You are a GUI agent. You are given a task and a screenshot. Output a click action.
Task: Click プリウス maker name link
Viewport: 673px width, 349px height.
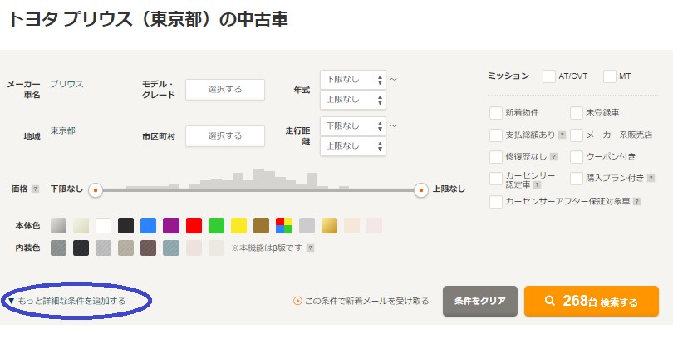(x=67, y=84)
